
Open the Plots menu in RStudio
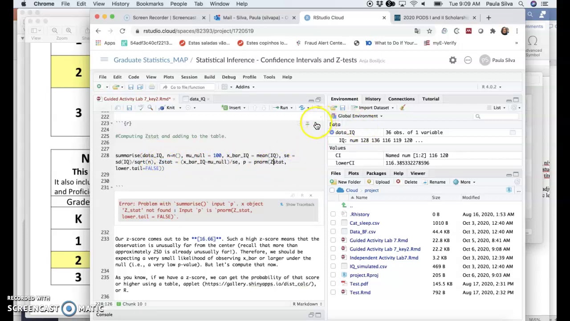[x=168, y=77]
